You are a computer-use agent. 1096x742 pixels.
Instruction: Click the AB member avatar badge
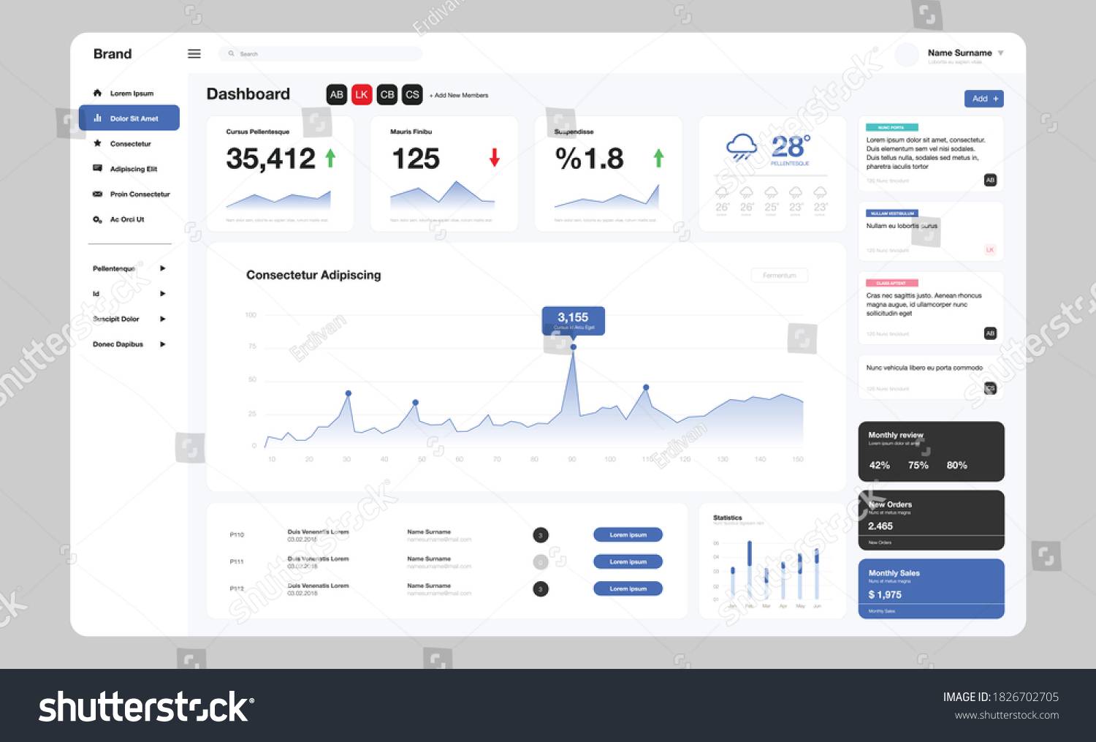tap(336, 94)
